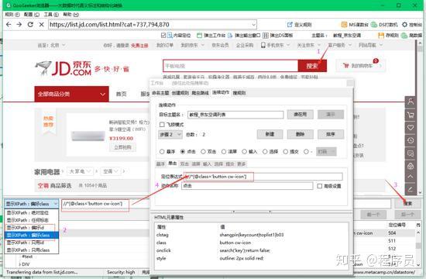Open the 帮助 menu

[x=71, y=15]
